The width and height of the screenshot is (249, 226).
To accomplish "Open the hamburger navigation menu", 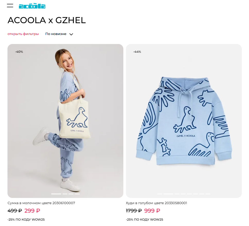I will point(10,6).
